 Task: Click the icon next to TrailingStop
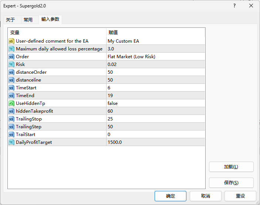pos(11,119)
